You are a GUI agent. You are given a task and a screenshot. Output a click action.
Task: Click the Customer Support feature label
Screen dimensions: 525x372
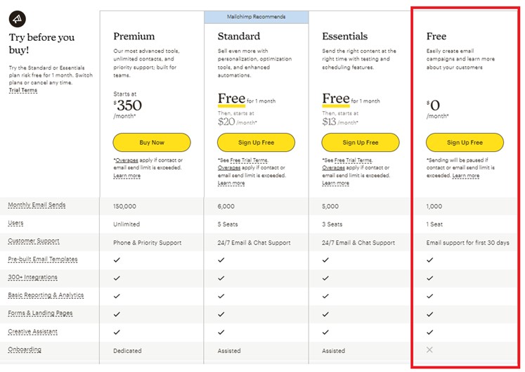click(x=34, y=241)
